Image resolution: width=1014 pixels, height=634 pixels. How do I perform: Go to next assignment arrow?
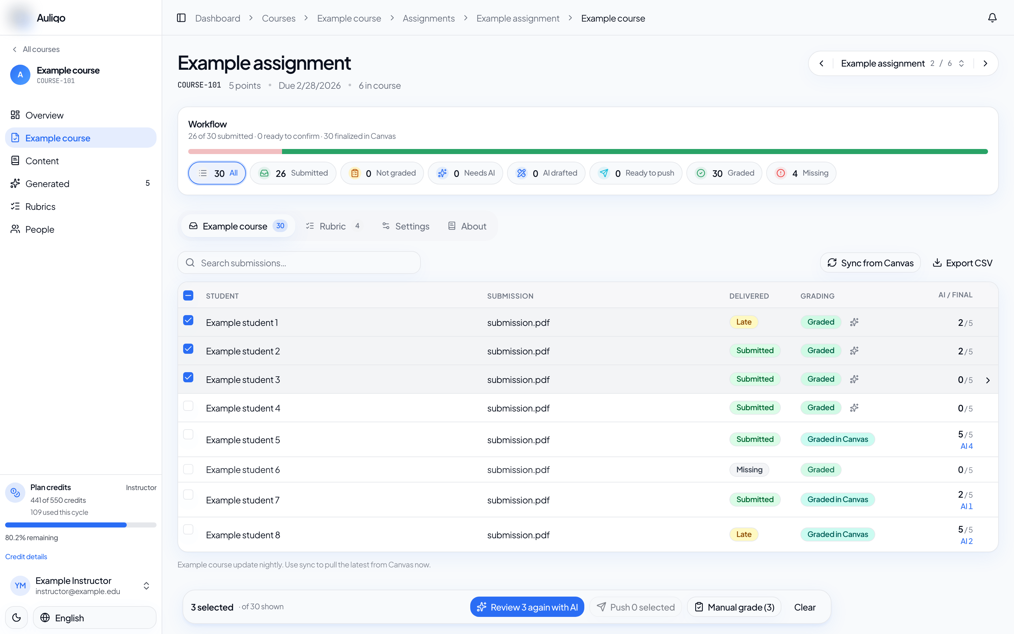point(985,63)
